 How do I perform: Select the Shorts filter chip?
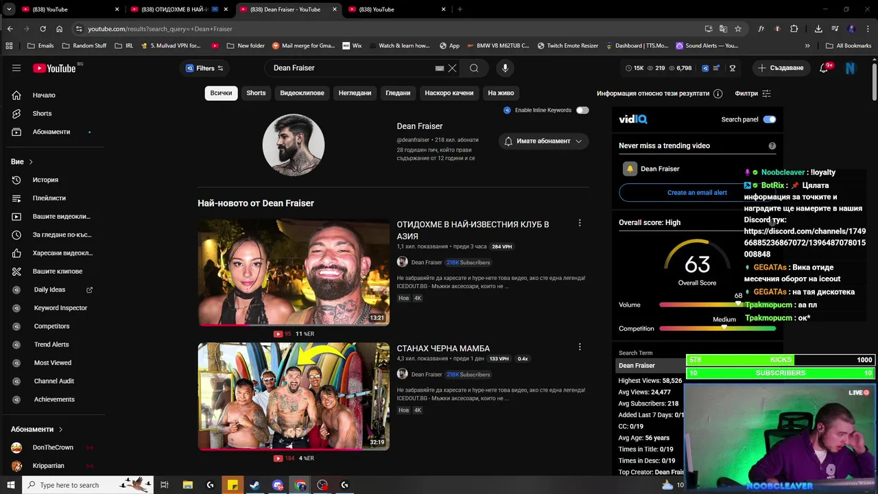pos(256,93)
